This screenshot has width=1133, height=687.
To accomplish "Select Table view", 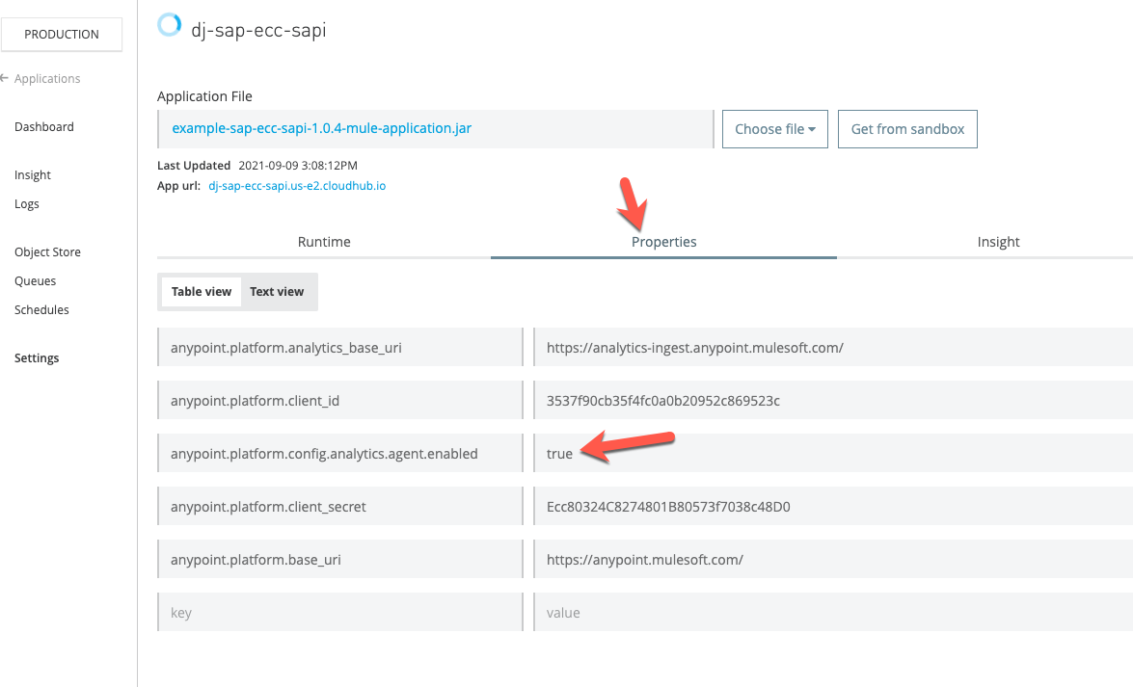I will [201, 290].
